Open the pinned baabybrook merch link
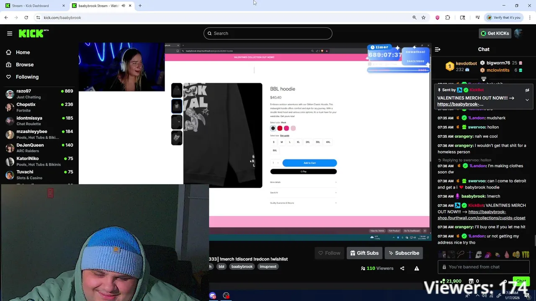536x301 pixels. [460, 104]
